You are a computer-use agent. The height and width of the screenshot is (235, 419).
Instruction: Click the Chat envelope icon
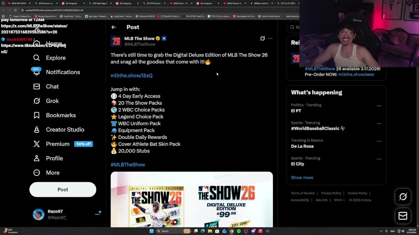36,86
